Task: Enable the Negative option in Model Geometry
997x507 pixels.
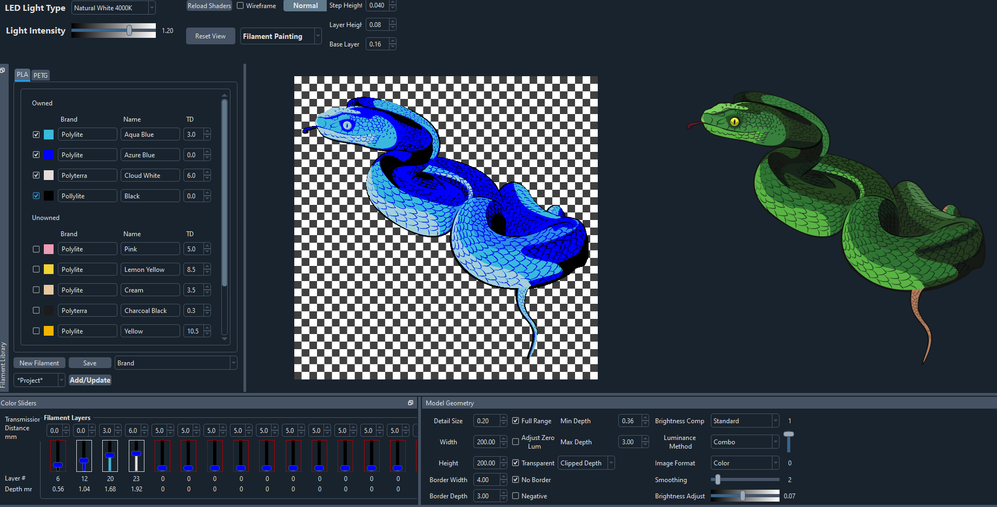Action: coord(515,496)
